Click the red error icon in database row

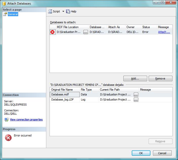coord(52,32)
